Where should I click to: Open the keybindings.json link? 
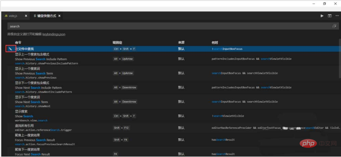pos(54,34)
